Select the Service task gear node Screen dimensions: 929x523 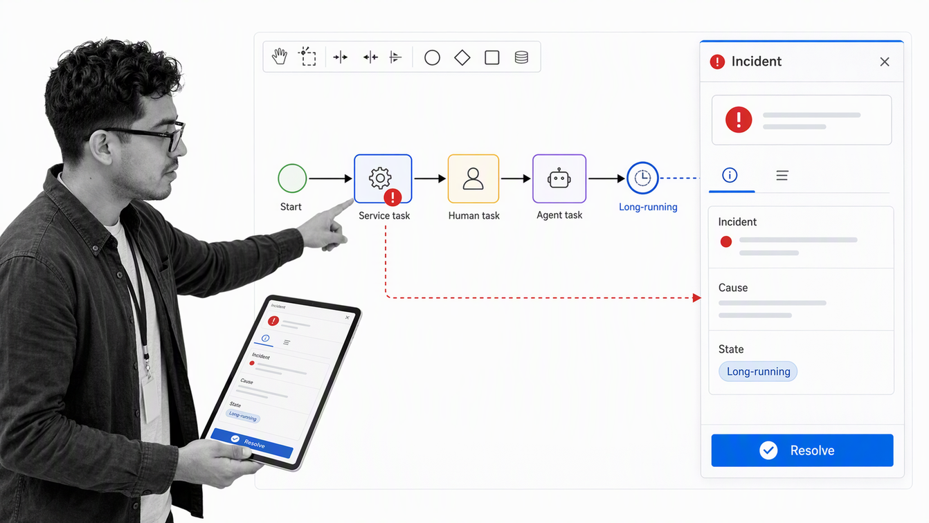[383, 178]
